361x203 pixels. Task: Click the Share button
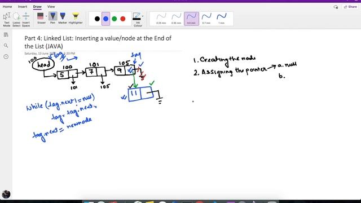(350, 7)
